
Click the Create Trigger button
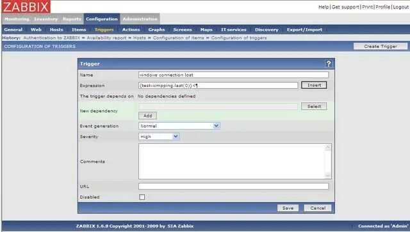[x=381, y=46]
